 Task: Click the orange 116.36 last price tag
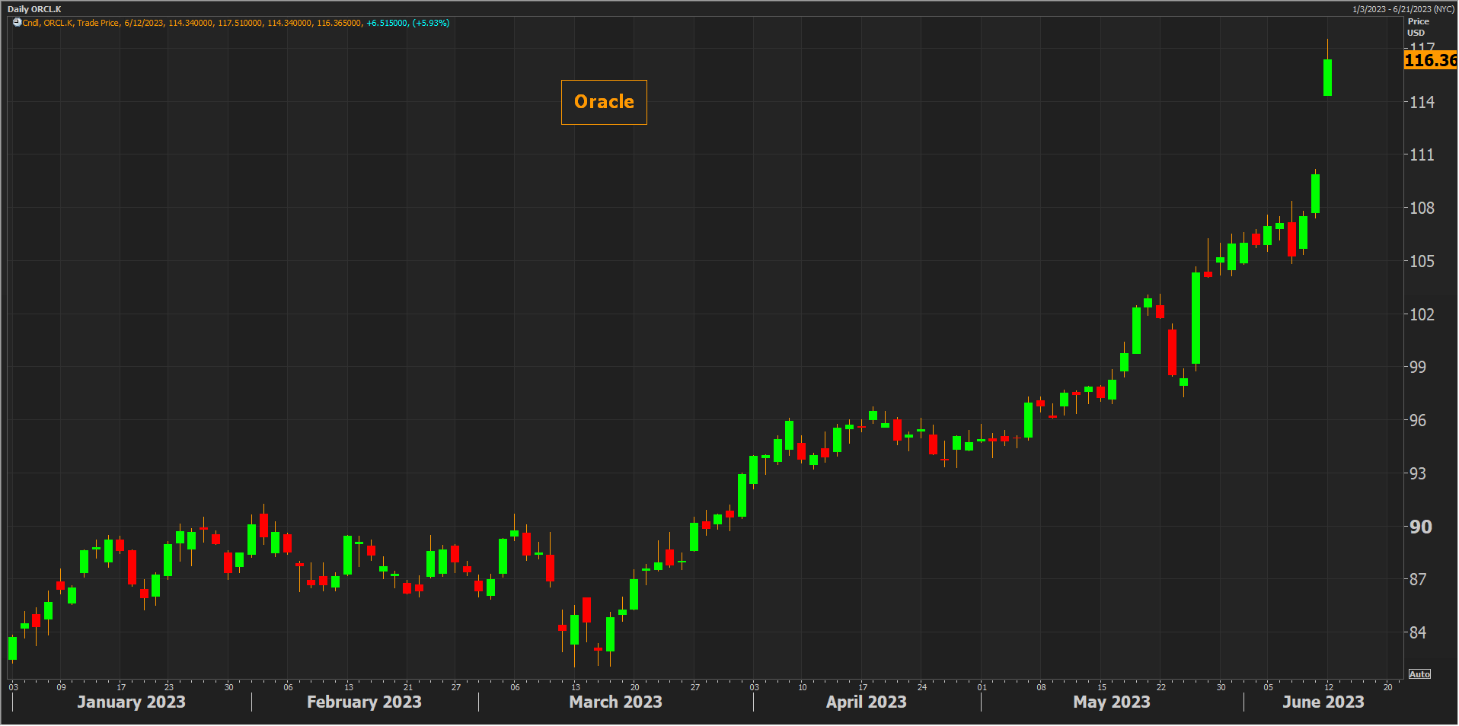(x=1429, y=60)
